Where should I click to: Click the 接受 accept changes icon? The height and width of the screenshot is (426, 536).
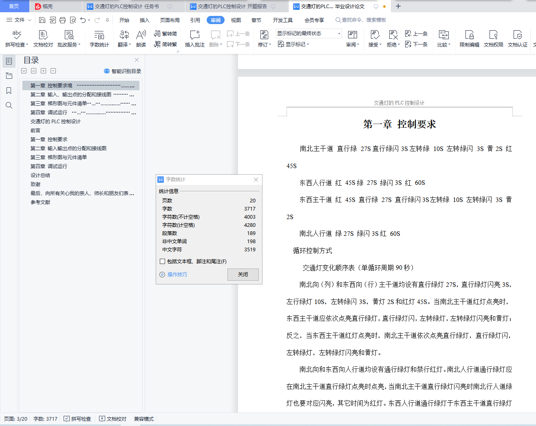pos(375,35)
